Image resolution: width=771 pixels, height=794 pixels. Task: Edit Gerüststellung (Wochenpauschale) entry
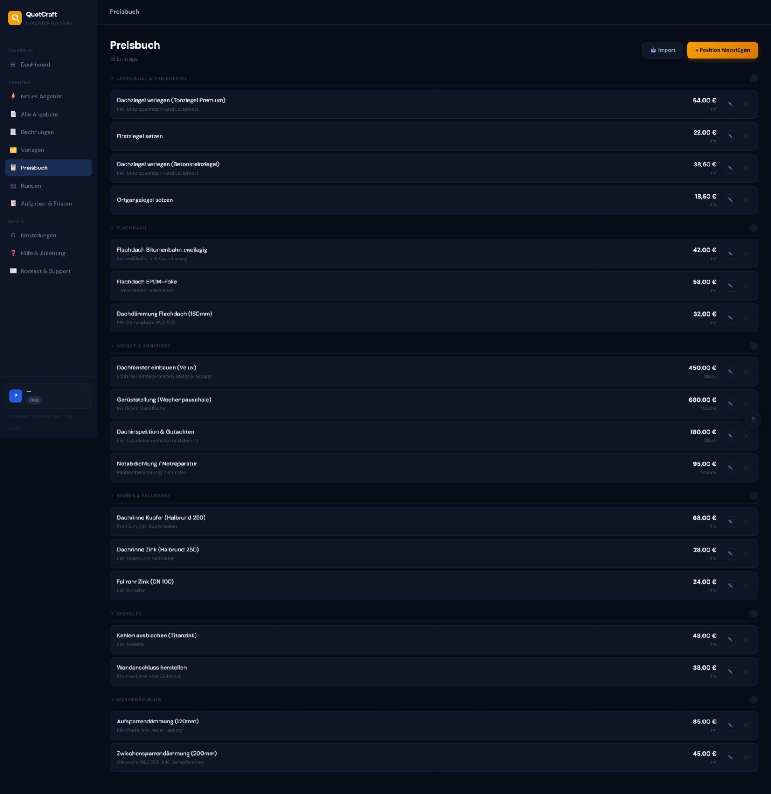click(730, 403)
